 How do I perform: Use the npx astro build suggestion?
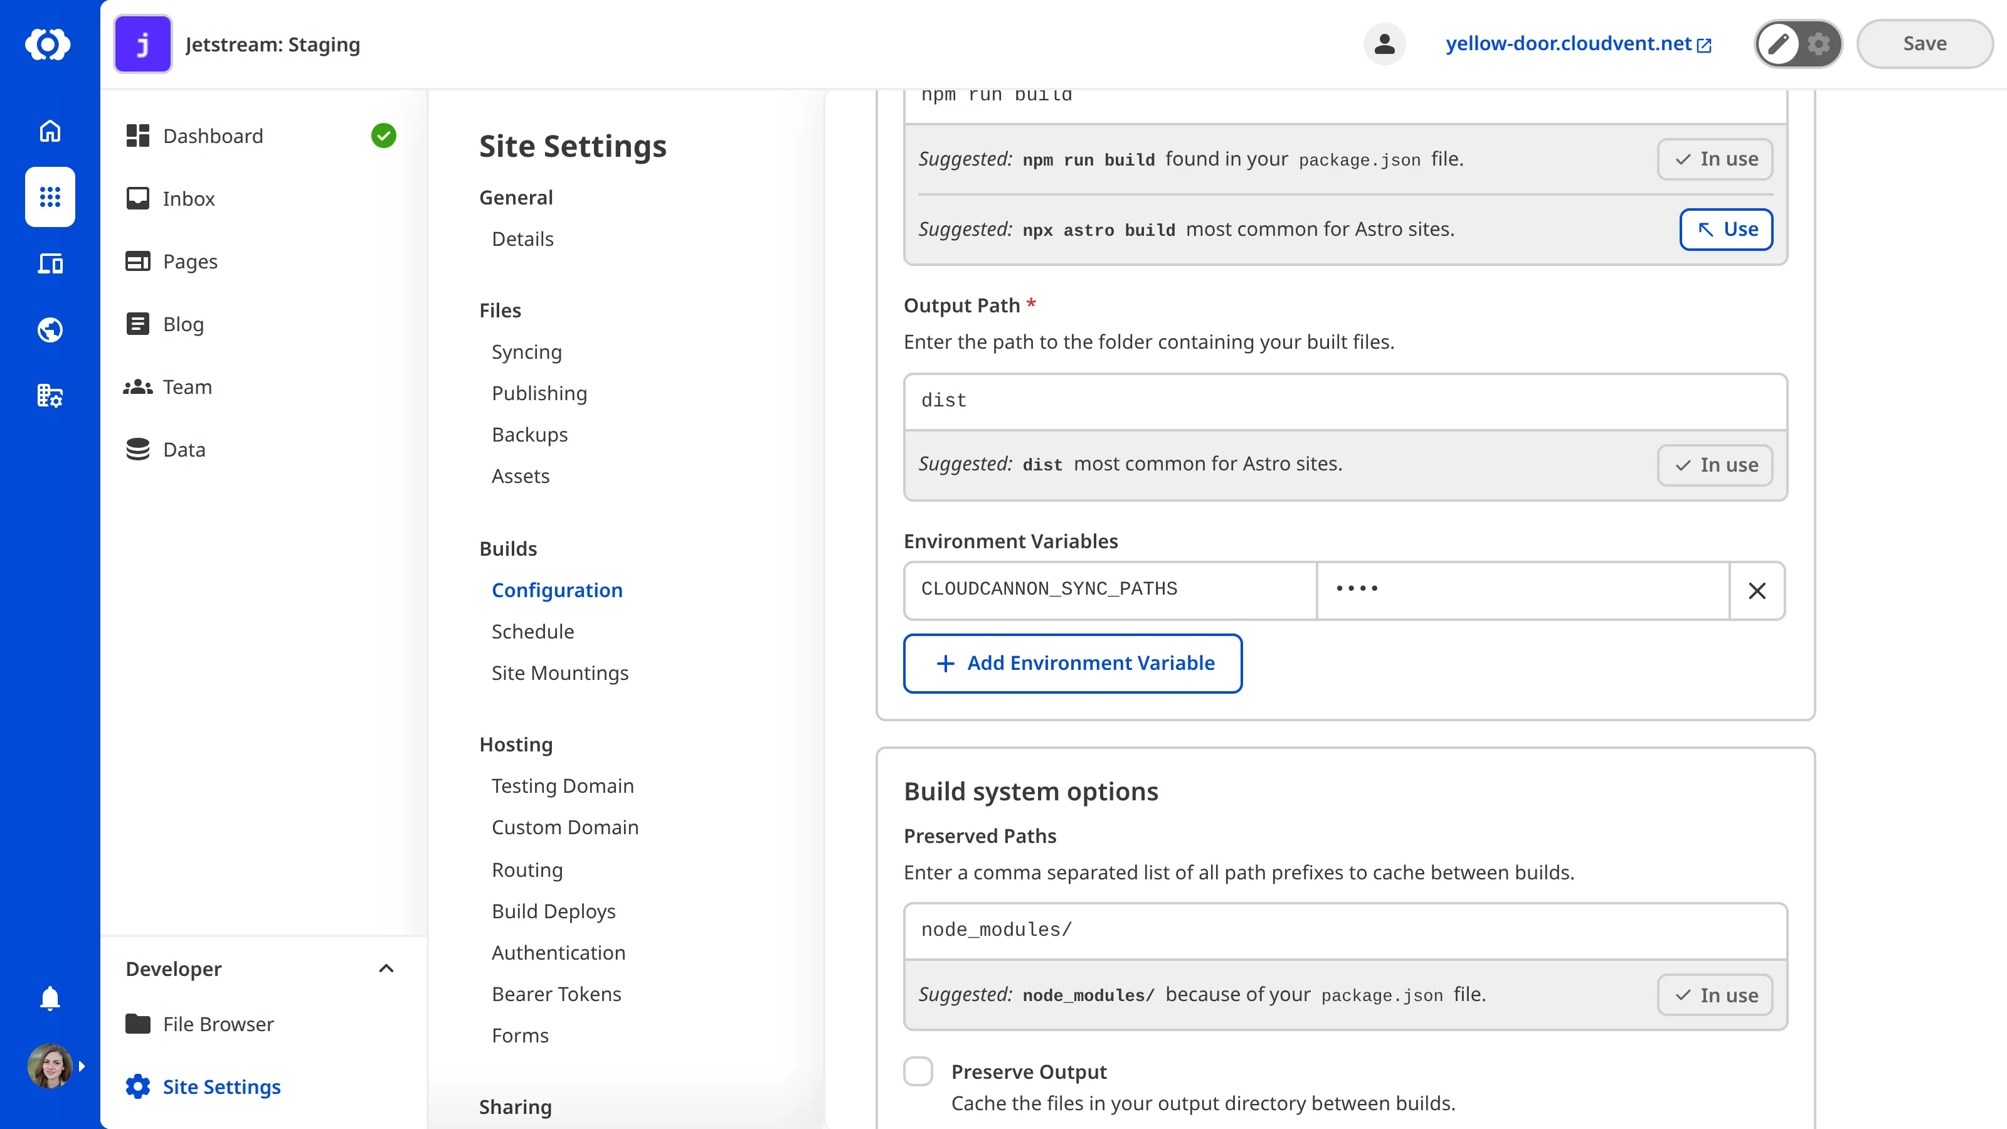point(1726,229)
